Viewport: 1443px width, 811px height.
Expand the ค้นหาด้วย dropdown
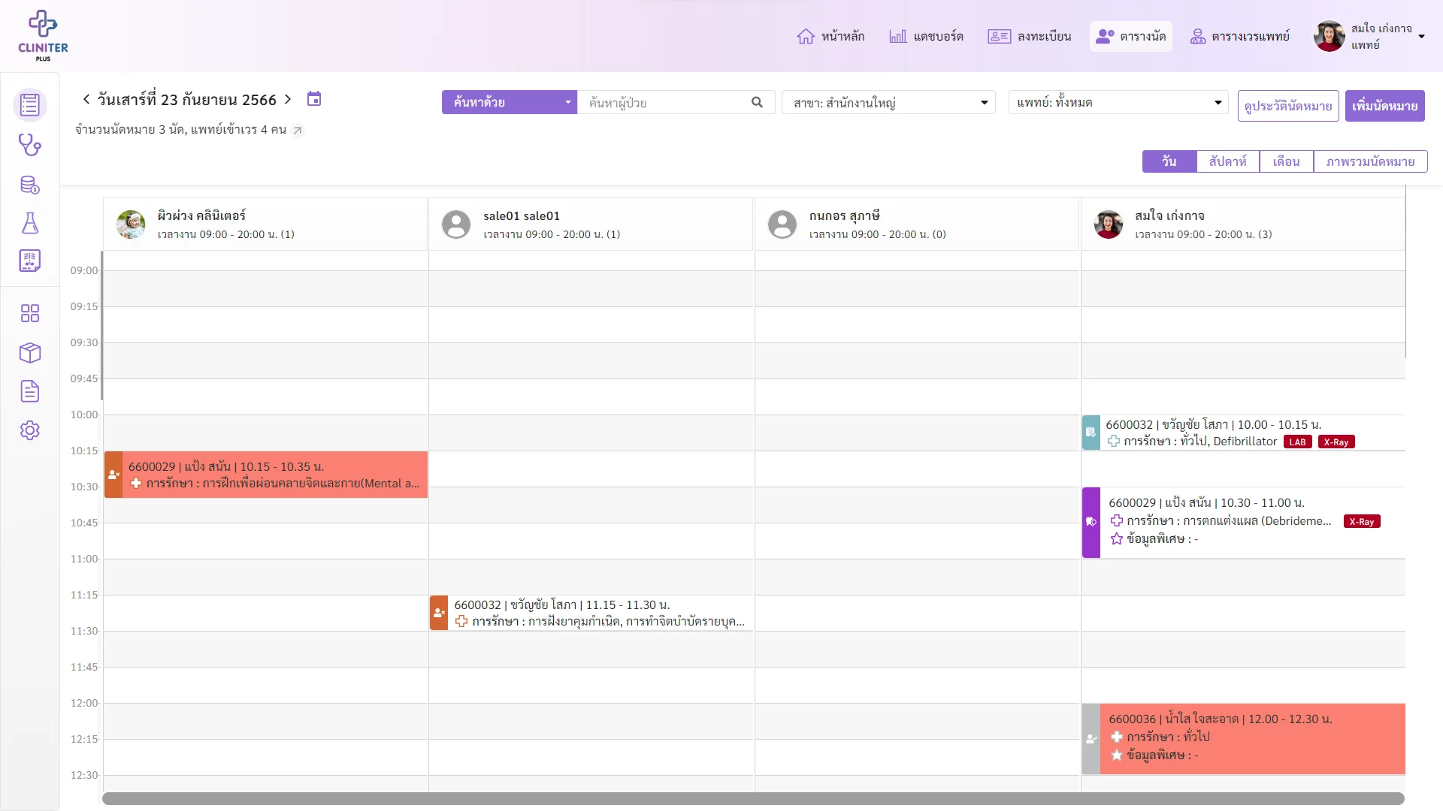click(x=510, y=102)
